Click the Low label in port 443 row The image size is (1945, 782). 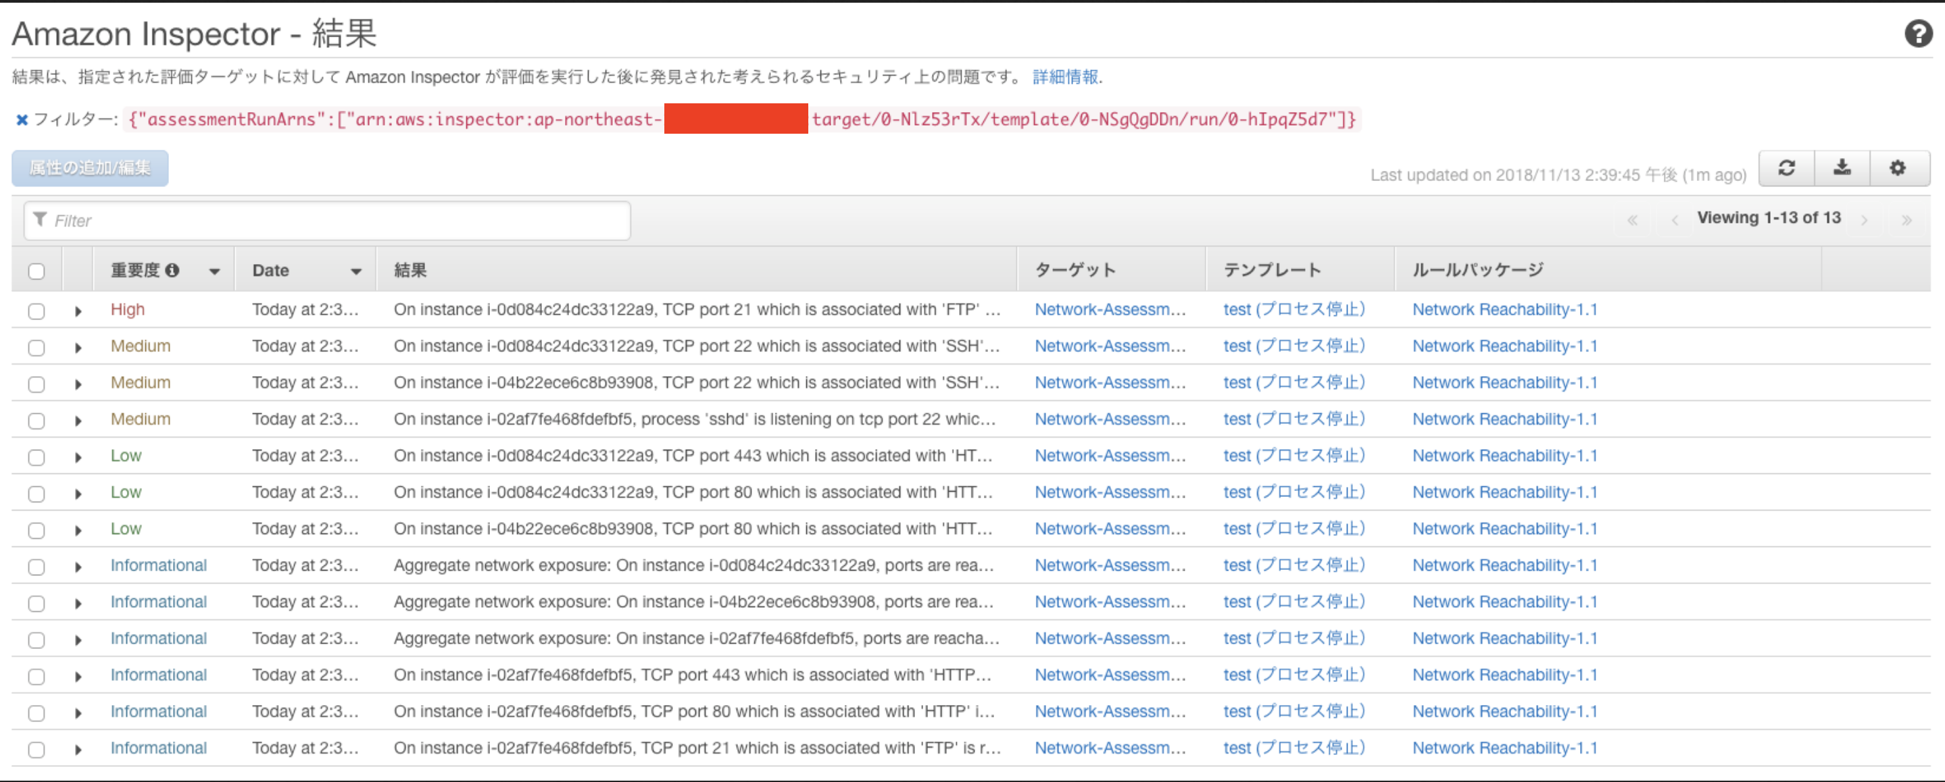pos(126,456)
